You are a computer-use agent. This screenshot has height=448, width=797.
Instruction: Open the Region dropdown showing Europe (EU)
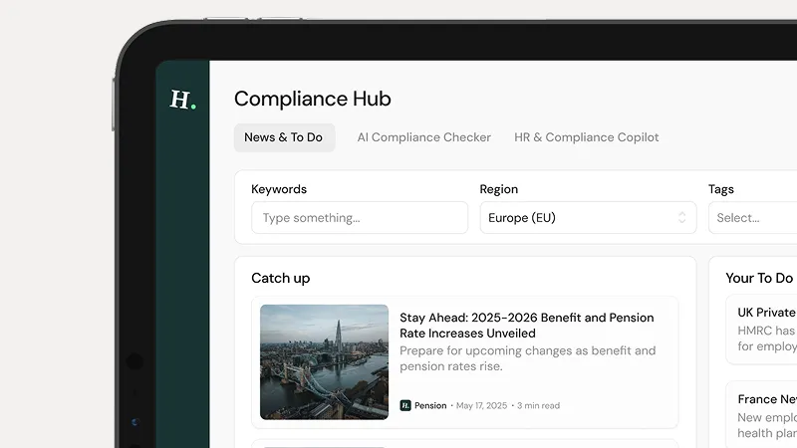(587, 218)
